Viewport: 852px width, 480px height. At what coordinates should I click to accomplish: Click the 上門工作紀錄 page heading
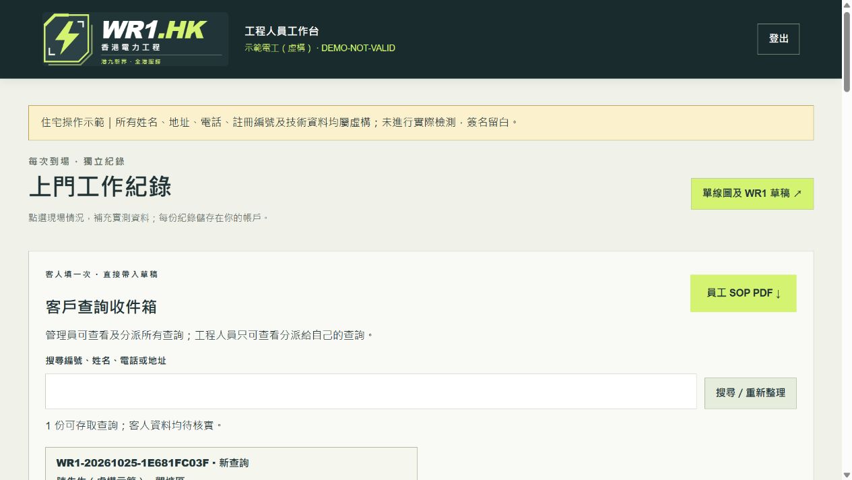(100, 187)
